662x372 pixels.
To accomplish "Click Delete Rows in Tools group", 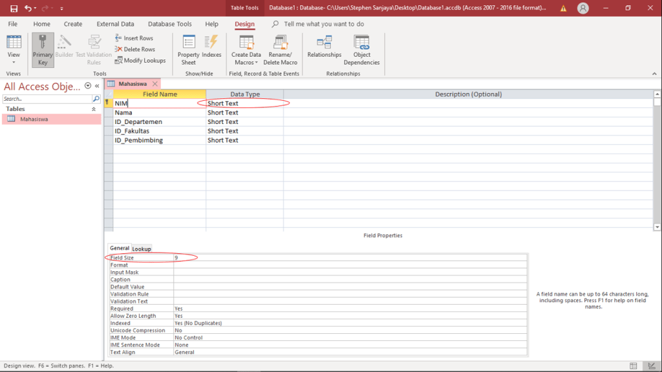I will (134, 49).
